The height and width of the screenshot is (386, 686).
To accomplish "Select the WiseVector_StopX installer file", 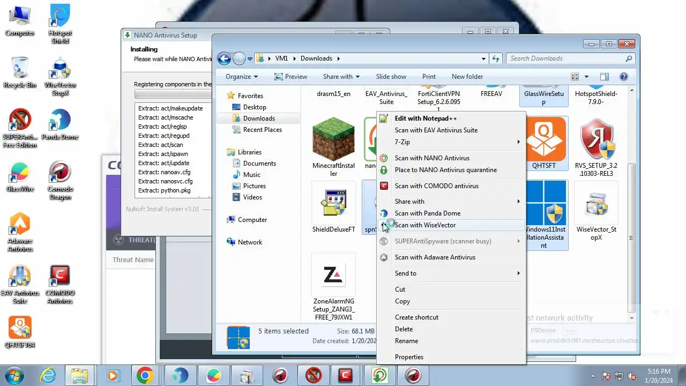I will pyautogui.click(x=596, y=211).
